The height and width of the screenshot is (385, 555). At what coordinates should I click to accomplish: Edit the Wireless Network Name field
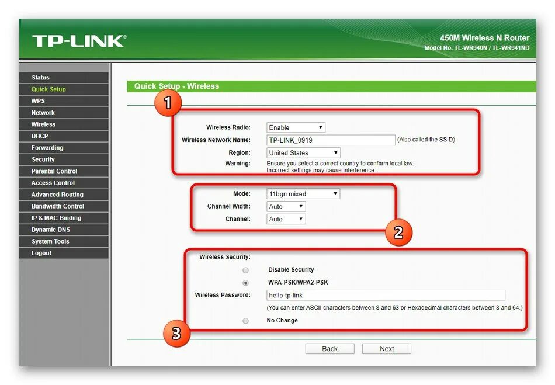pos(331,140)
